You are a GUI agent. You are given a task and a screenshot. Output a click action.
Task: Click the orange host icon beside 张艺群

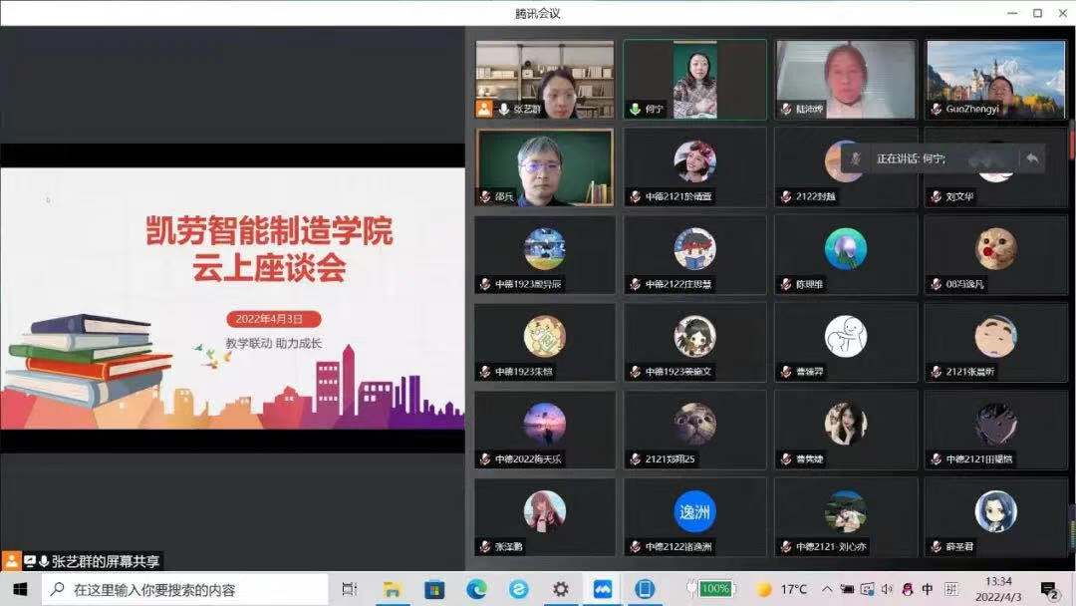484,109
